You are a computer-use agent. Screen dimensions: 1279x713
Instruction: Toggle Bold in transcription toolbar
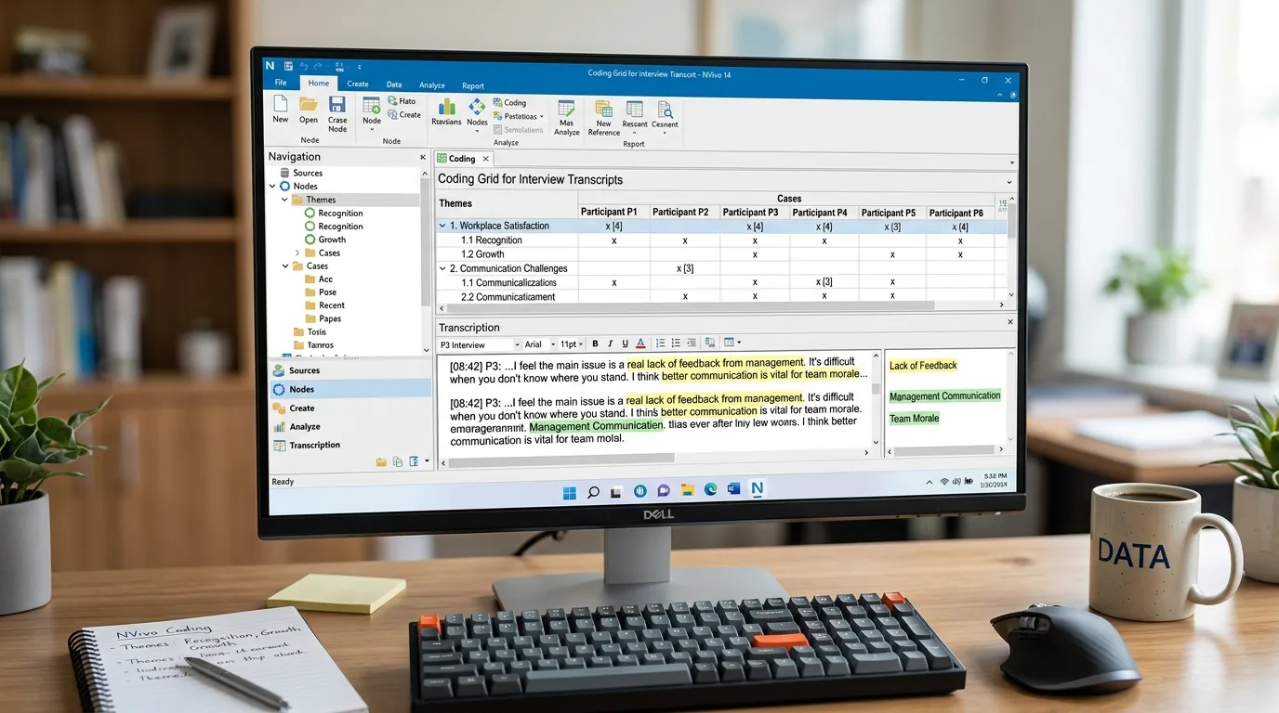click(596, 344)
